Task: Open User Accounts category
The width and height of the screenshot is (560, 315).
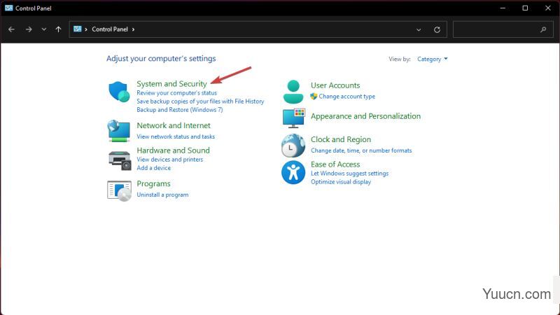Action: [335, 85]
